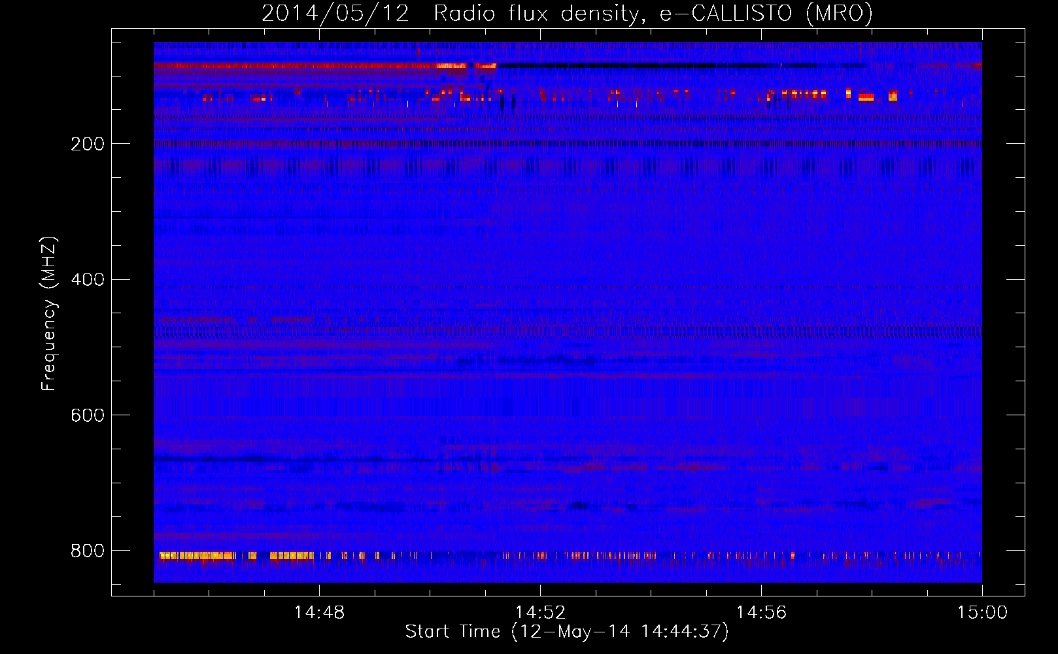This screenshot has width=1058, height=654.
Task: Click the 14:52 time tick label
Action: (540, 613)
